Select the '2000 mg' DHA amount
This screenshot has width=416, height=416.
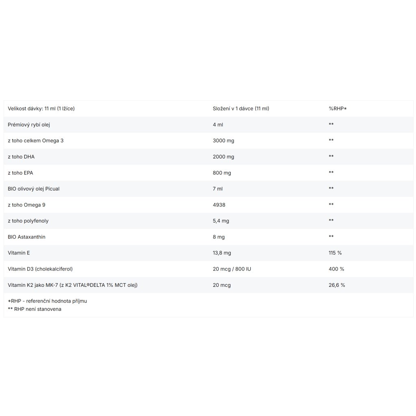tap(223, 157)
